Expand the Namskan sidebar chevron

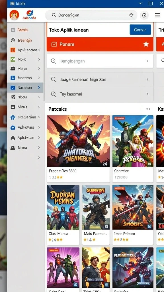[39, 87]
